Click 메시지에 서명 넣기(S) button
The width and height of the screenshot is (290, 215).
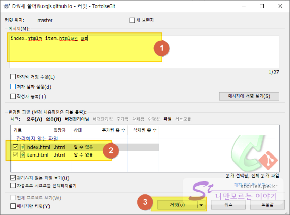coord(249,96)
